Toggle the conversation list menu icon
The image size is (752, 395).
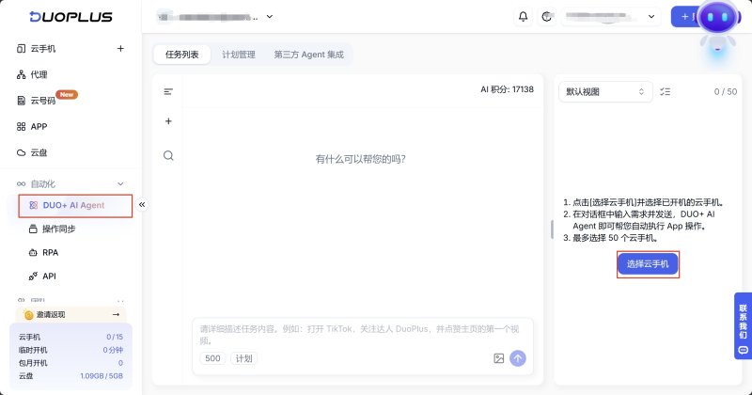tap(168, 91)
